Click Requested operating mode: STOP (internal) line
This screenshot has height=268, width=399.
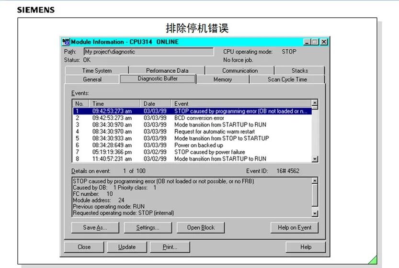pyautogui.click(x=124, y=213)
